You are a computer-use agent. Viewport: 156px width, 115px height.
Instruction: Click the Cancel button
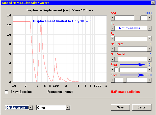tap(142, 107)
